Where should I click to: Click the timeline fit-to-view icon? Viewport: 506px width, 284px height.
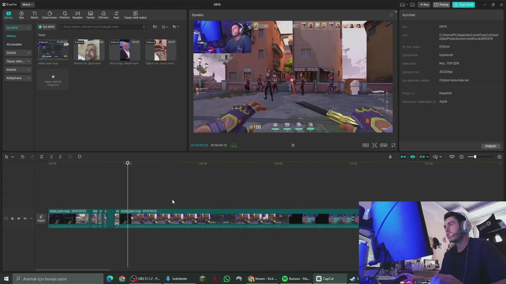click(x=452, y=157)
